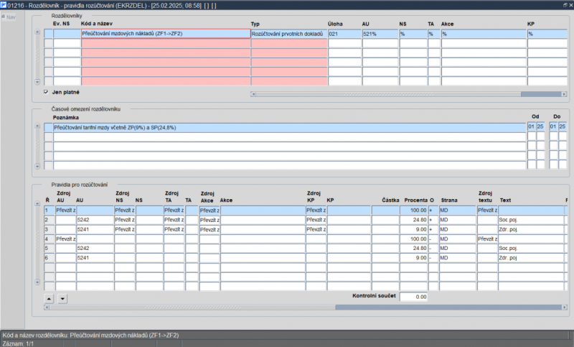This screenshot has height=347, width=574.
Task: Click Procenta value 9.00 in rule row 3
Action: tap(414, 229)
